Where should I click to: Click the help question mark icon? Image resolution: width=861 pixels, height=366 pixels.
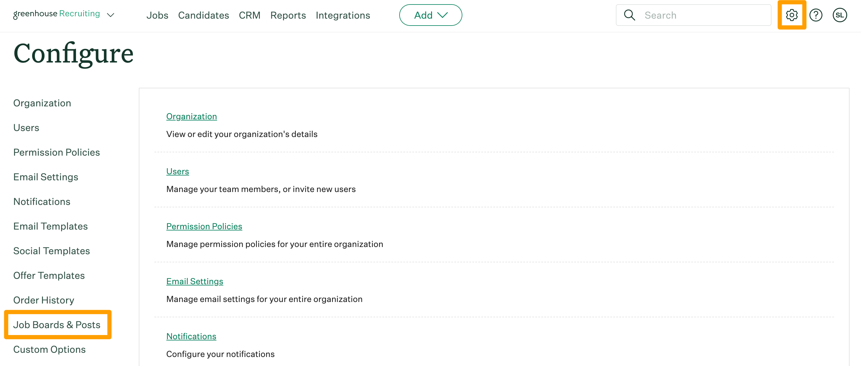[816, 15]
